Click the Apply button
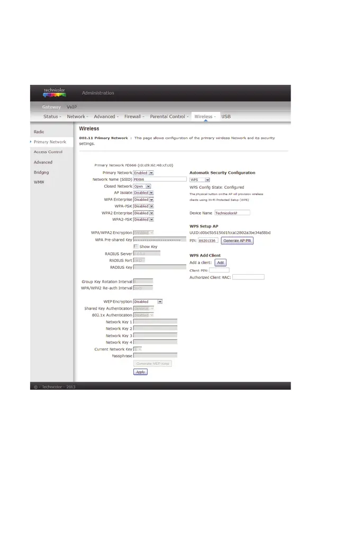Viewport: 363px width, 544px height. pyautogui.click(x=140, y=372)
